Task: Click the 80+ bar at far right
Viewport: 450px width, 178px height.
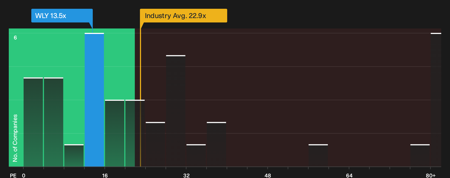Action: click(x=436, y=100)
